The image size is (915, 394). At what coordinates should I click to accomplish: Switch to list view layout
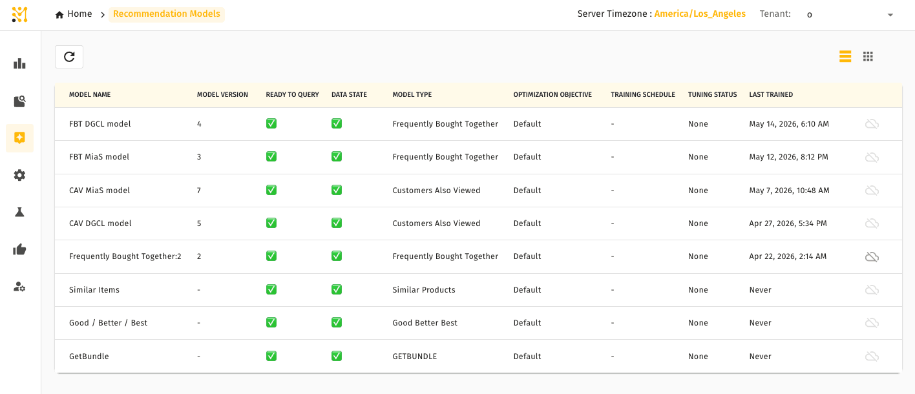pyautogui.click(x=845, y=56)
